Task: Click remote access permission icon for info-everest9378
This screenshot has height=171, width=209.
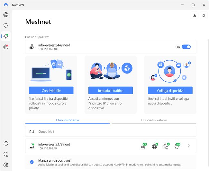Action: [x=177, y=146]
